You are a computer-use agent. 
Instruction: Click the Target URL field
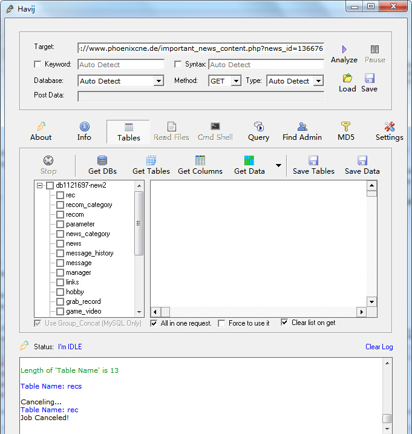pyautogui.click(x=201, y=48)
